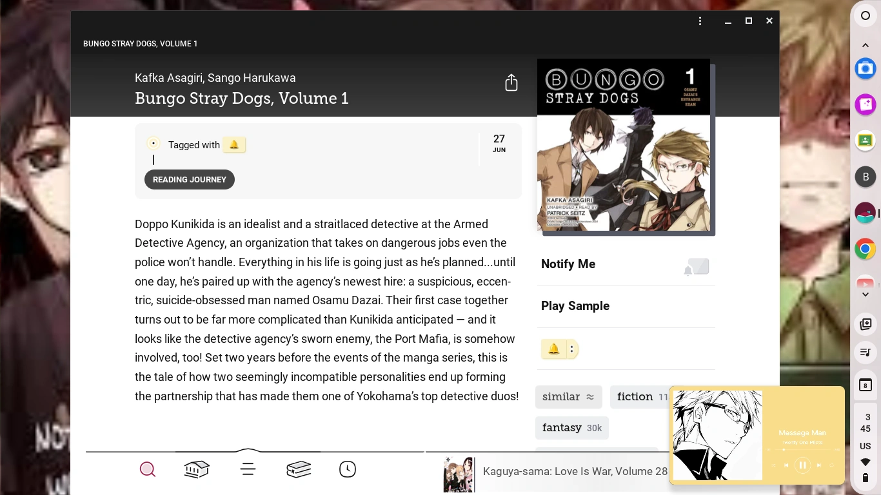Open the hamburger menu in the bottom bar

[x=248, y=469]
